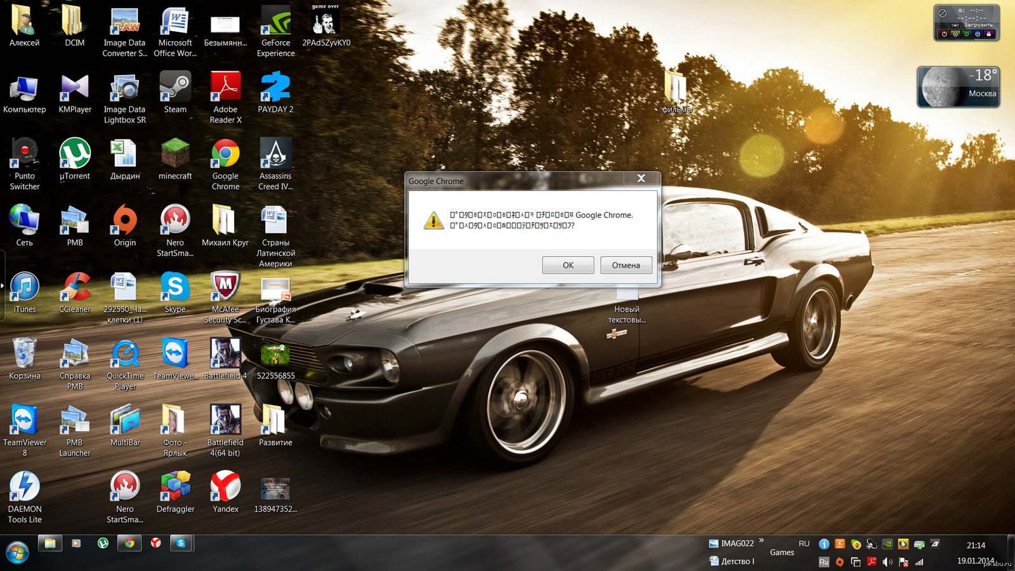Open µTorrent from the taskbar
Viewport: 1015px width, 571px height.
[x=103, y=543]
